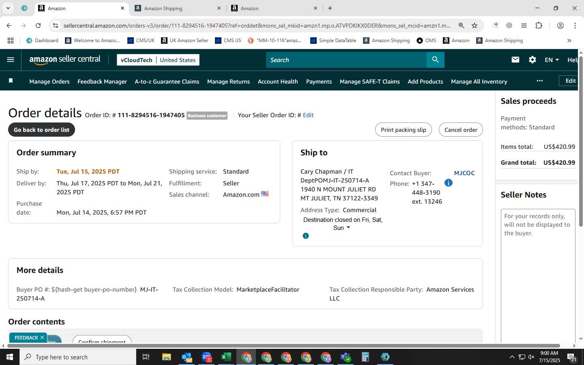This screenshot has width=584, height=365.
Task: Click the Seller Notes text area
Action: [x=538, y=276]
